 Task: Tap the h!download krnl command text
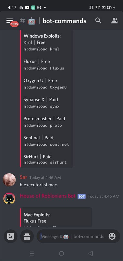point(41,49)
